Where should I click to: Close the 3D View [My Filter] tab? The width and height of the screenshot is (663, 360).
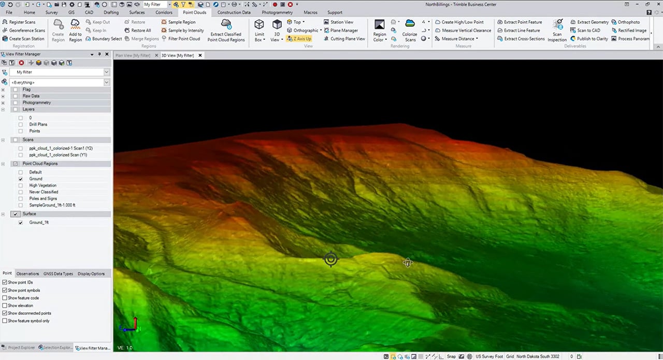pyautogui.click(x=199, y=55)
